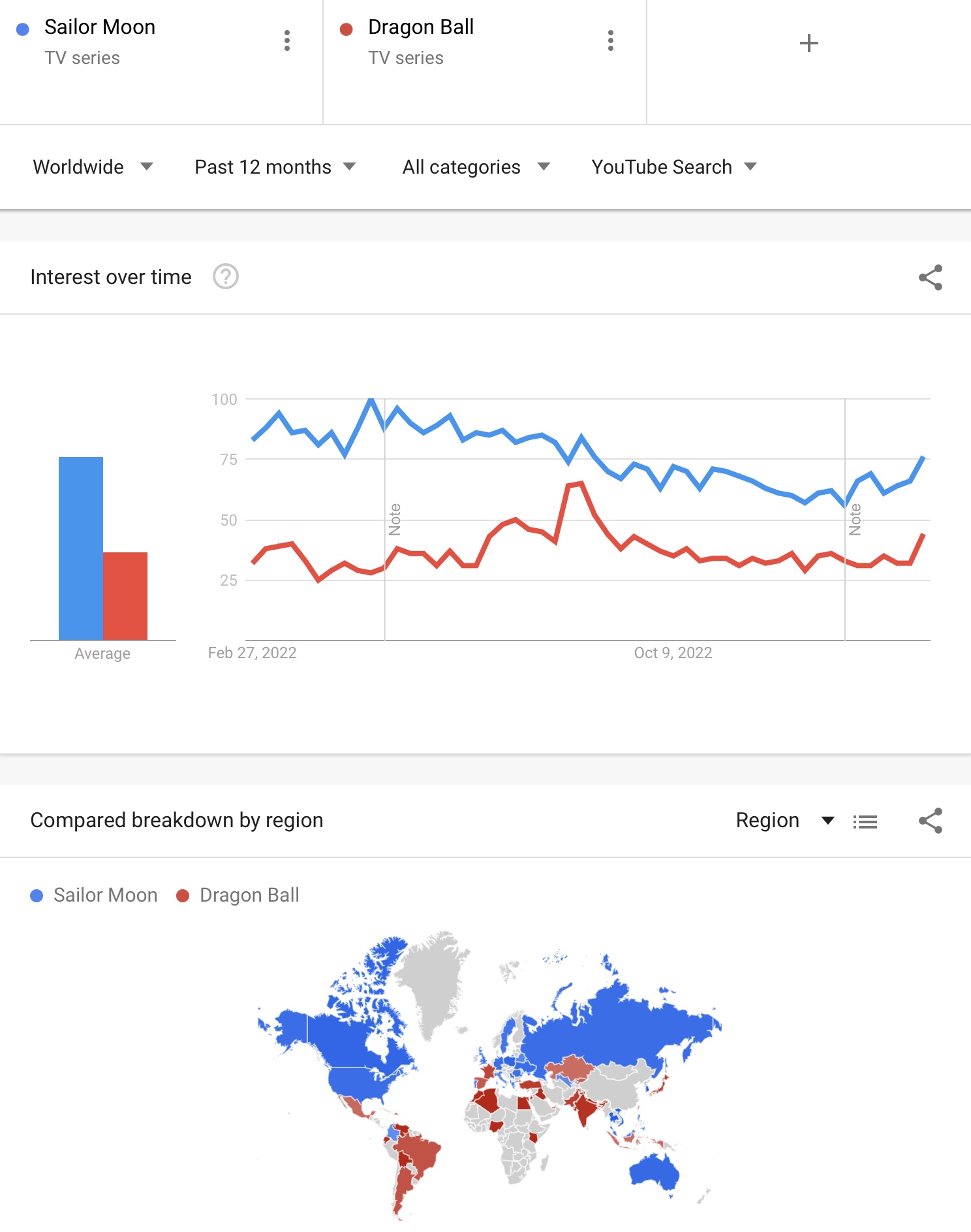Open the Region resolution dropdown
The image size is (971, 1232).
[785, 821]
